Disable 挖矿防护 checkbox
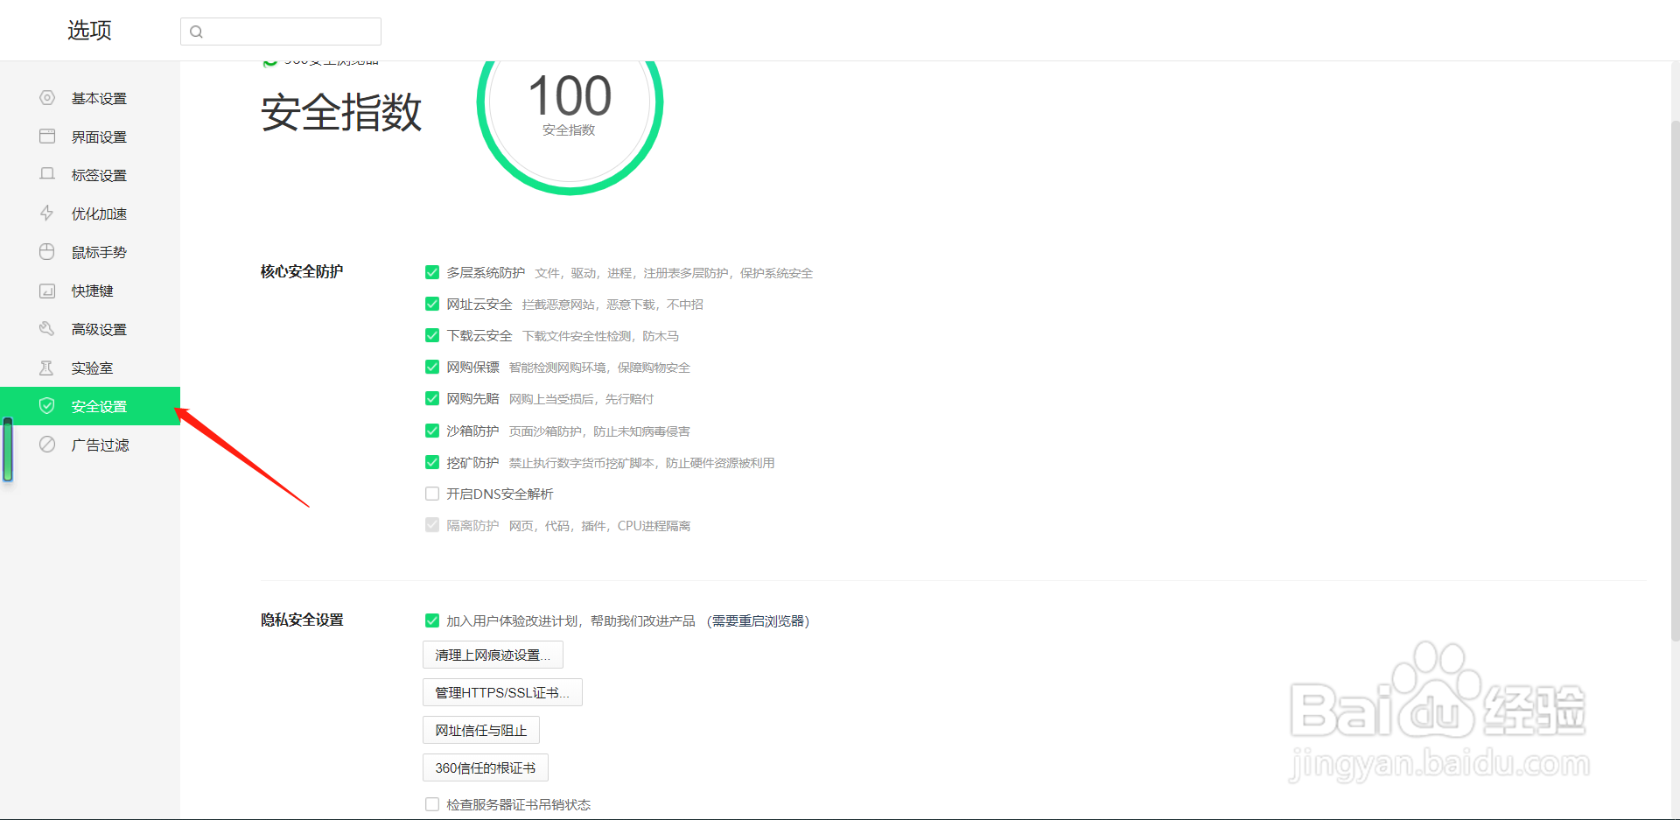Screen dimensions: 1680x820 [x=432, y=462]
